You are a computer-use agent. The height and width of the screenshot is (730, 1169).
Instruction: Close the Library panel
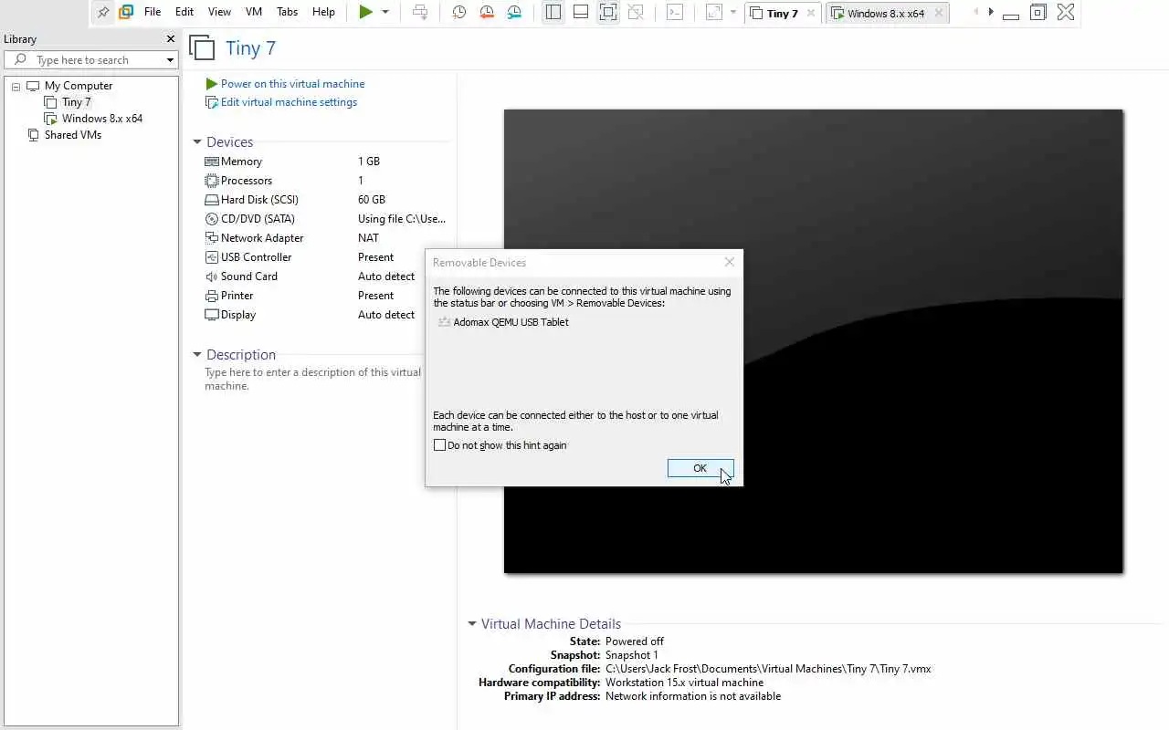pos(170,39)
